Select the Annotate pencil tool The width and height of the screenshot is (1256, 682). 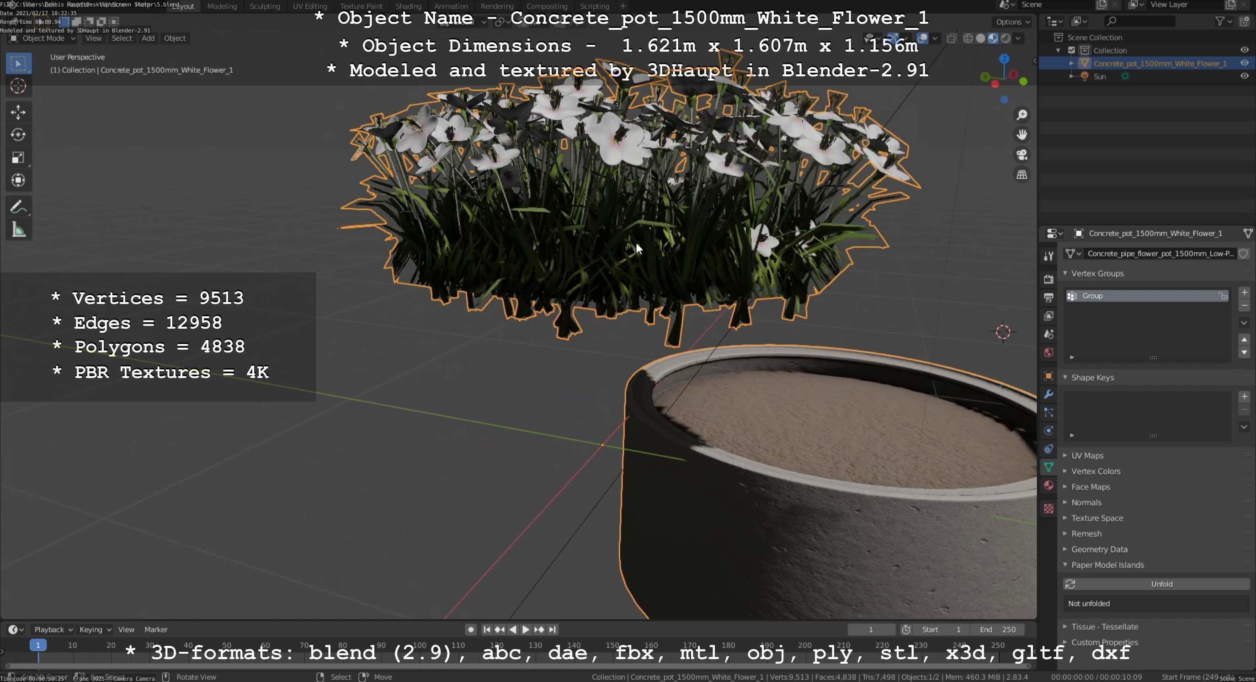pyautogui.click(x=19, y=207)
